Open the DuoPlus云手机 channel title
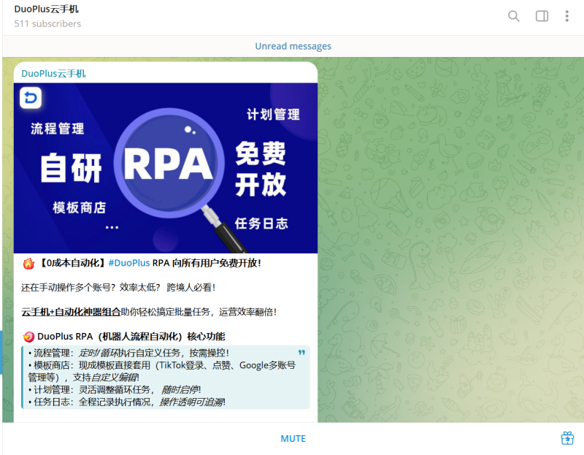The height and width of the screenshot is (455, 584). tap(46, 9)
